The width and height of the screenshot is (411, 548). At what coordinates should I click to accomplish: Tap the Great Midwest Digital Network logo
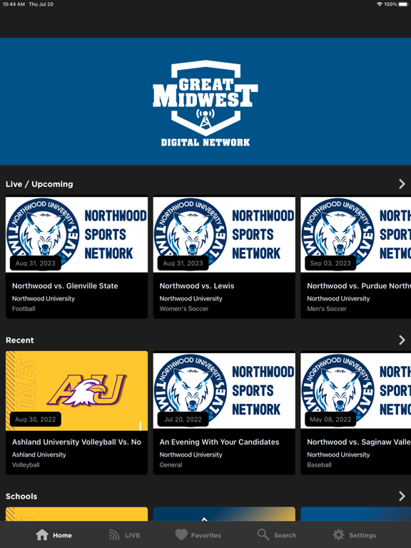click(205, 103)
